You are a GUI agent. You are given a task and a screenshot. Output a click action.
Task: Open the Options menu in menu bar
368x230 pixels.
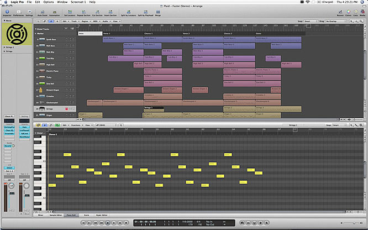click(48, 2)
